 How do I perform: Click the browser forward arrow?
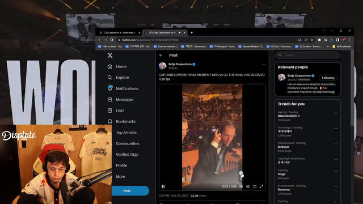[106, 40]
